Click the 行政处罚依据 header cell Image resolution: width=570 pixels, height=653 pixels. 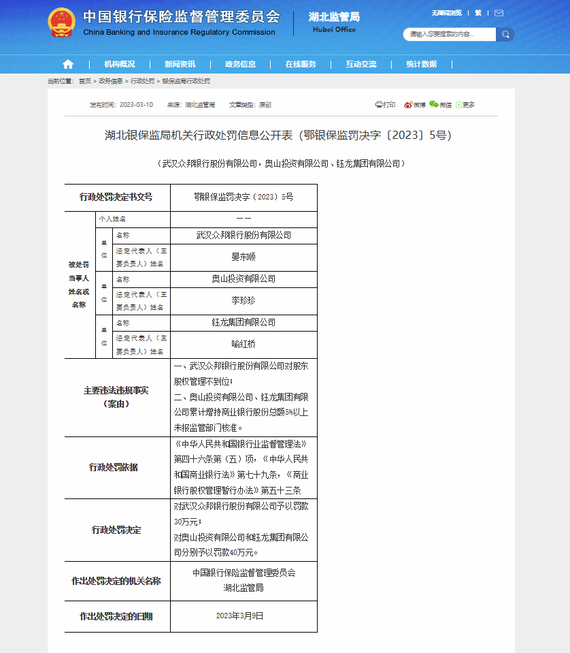pyautogui.click(x=117, y=468)
